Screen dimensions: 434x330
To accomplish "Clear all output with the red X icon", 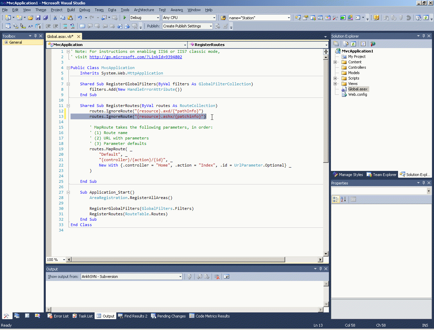I will (x=217, y=277).
